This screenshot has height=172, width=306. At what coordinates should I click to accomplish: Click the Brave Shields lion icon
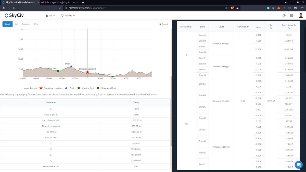point(232,8)
